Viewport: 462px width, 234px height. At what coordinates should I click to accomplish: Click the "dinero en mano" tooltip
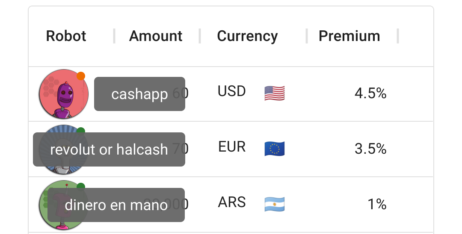[116, 205]
